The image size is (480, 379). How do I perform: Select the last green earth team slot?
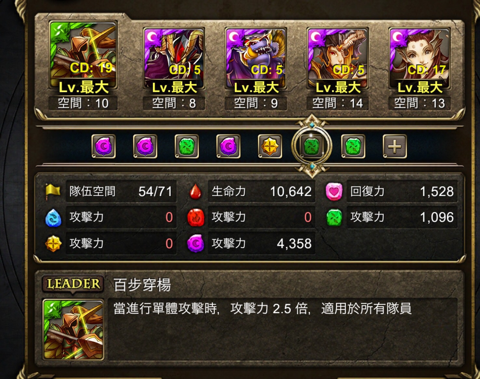pyautogui.click(x=353, y=146)
